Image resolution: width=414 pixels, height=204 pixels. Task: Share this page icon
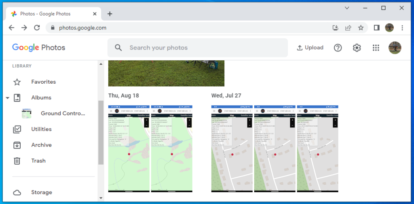coord(348,28)
